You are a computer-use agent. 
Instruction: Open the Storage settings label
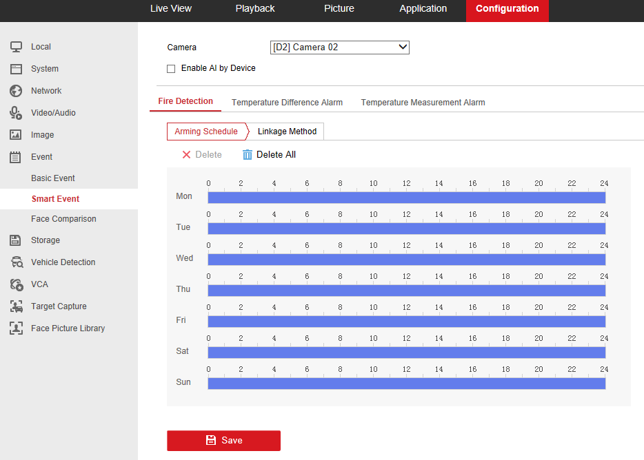(x=46, y=240)
